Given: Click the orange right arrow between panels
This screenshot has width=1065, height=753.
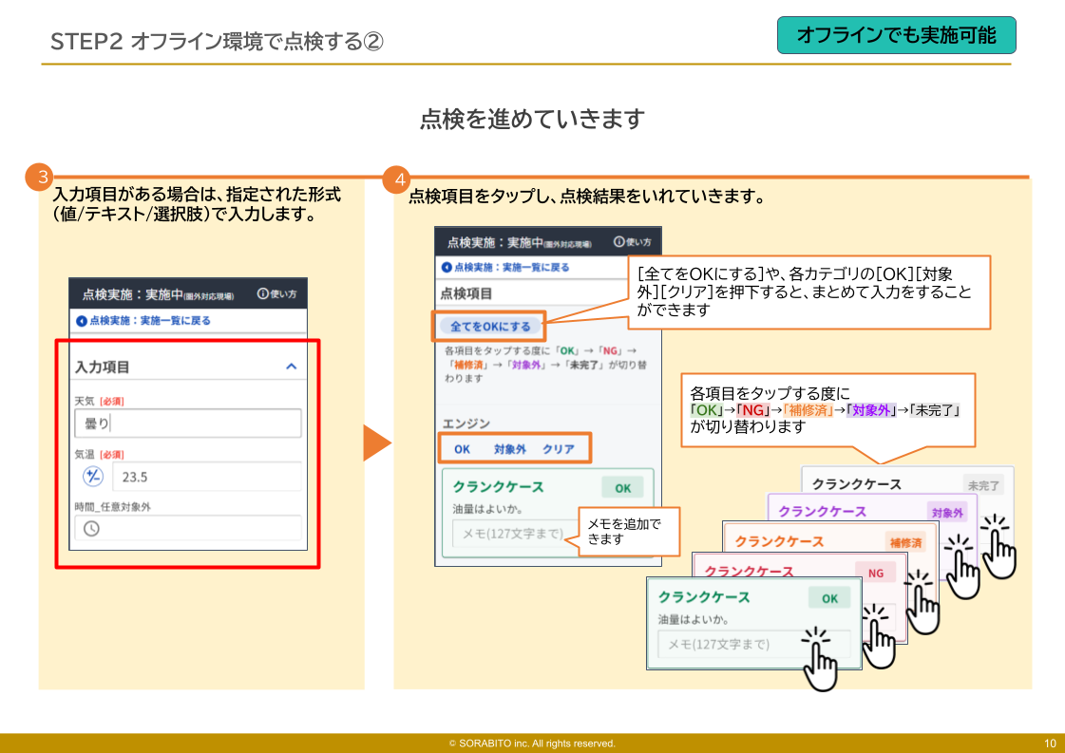Looking at the screenshot, I should pos(377,442).
